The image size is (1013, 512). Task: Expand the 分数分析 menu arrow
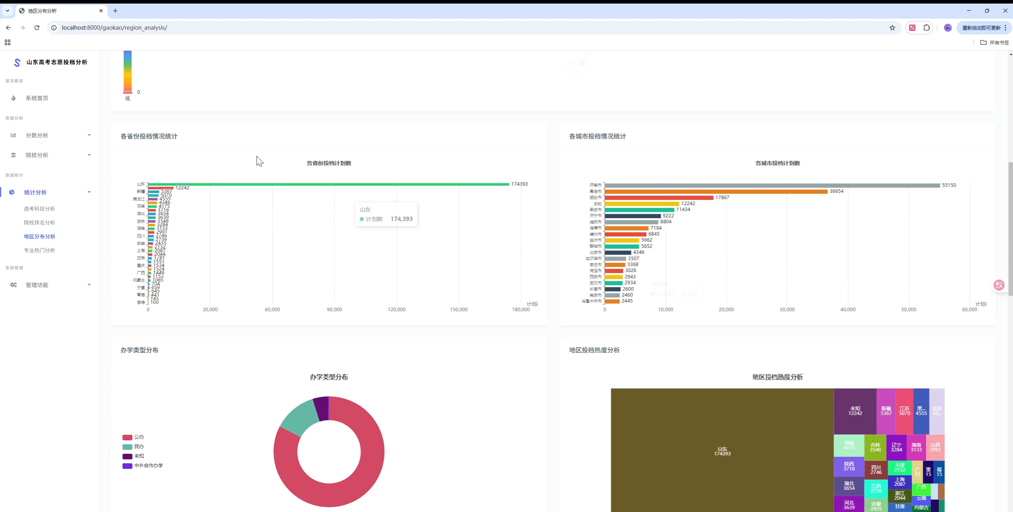click(89, 135)
